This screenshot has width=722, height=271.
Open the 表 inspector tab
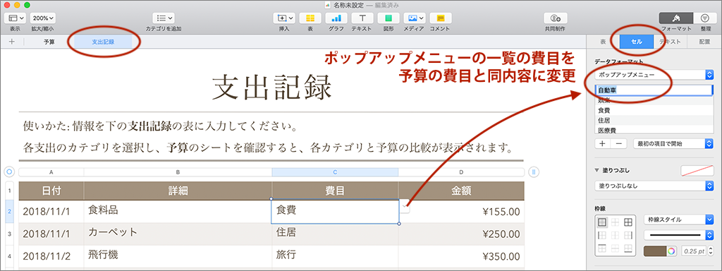click(603, 42)
